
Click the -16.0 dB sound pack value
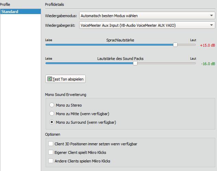208,64
